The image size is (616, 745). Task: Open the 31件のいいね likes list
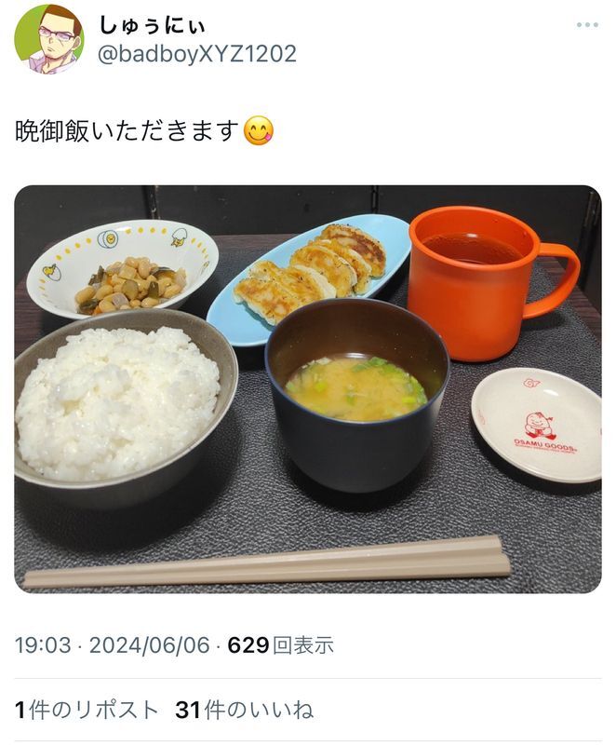pyautogui.click(x=244, y=710)
